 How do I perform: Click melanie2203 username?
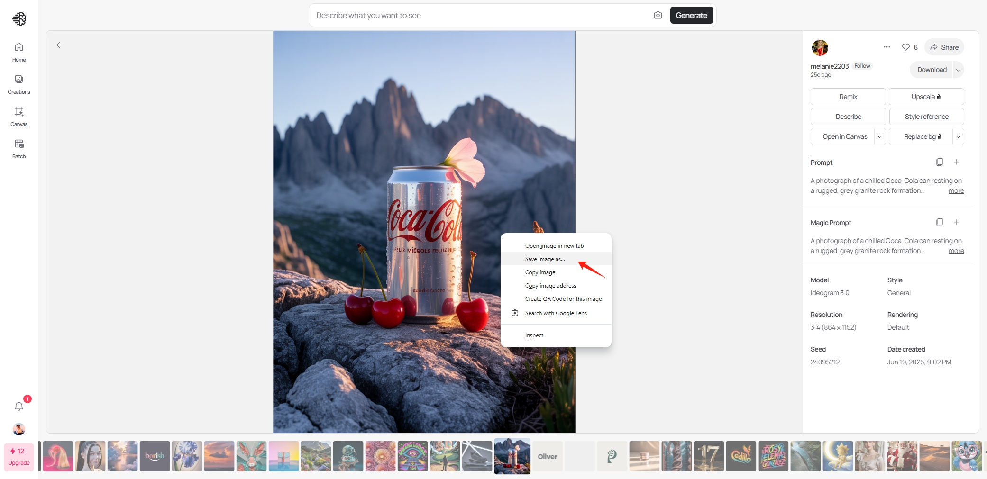[830, 66]
